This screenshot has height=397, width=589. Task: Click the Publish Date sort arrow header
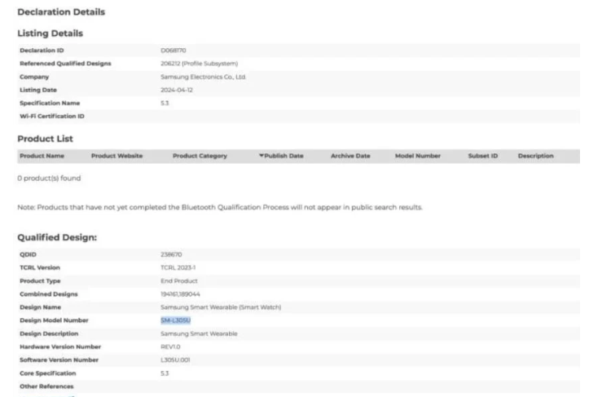[x=281, y=156]
